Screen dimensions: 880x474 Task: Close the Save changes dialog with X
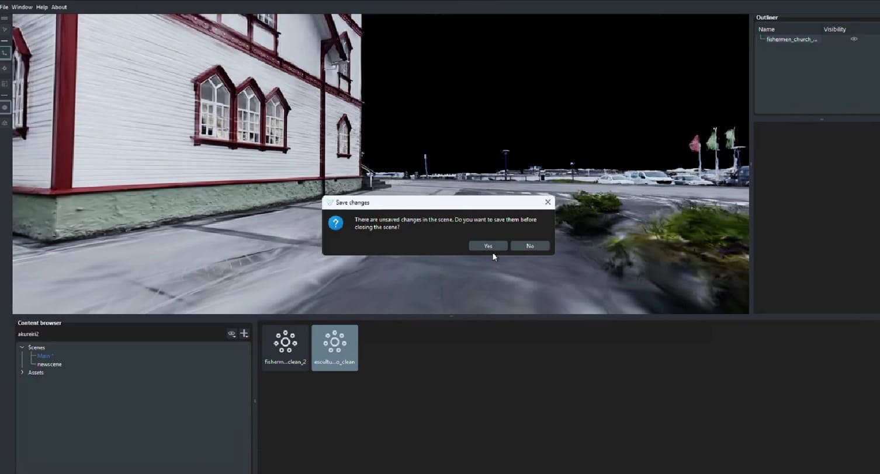pyautogui.click(x=548, y=202)
